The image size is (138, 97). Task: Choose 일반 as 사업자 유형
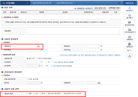point(27,94)
